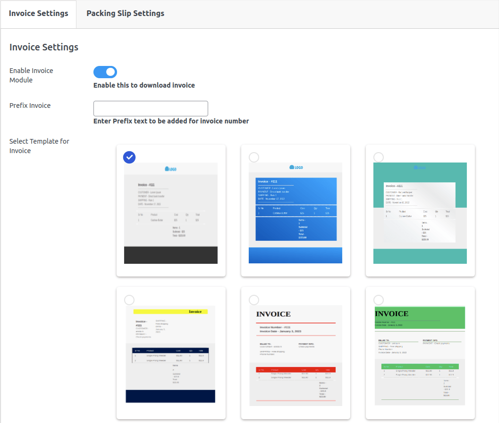Switch to the Packing Slip Settings tab
Screen dimensions: 499x423
click(125, 13)
